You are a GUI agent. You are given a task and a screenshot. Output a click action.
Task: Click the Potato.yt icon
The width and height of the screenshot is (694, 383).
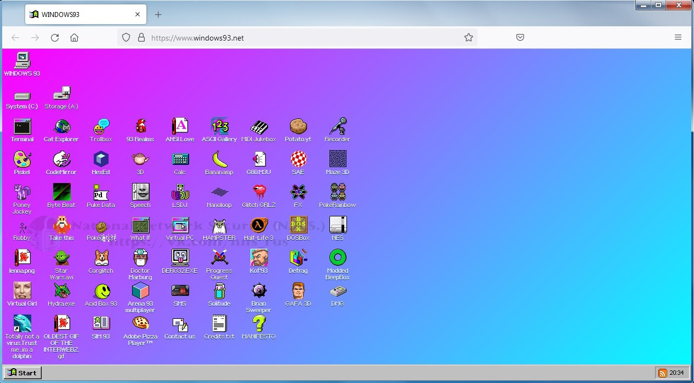click(x=298, y=127)
